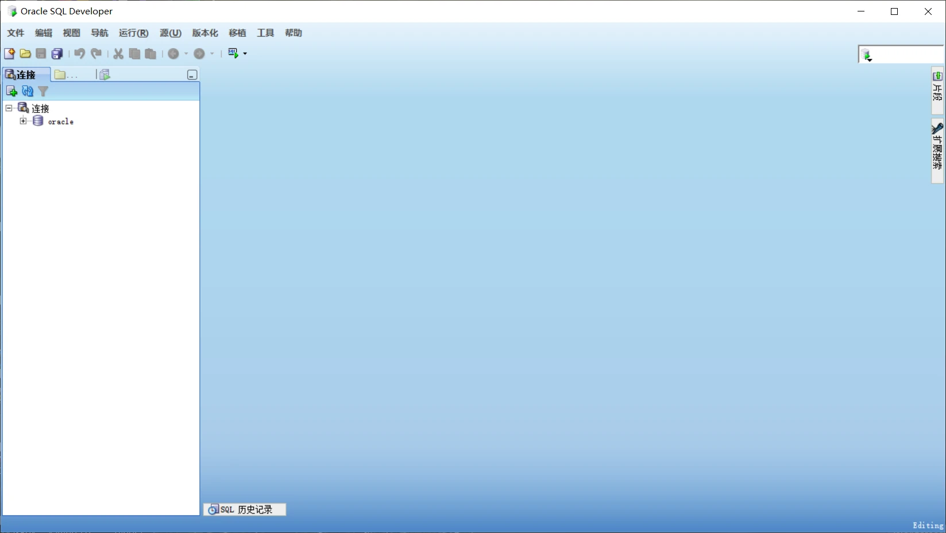
Task: Expand the oracle connection node
Action: [x=23, y=120]
